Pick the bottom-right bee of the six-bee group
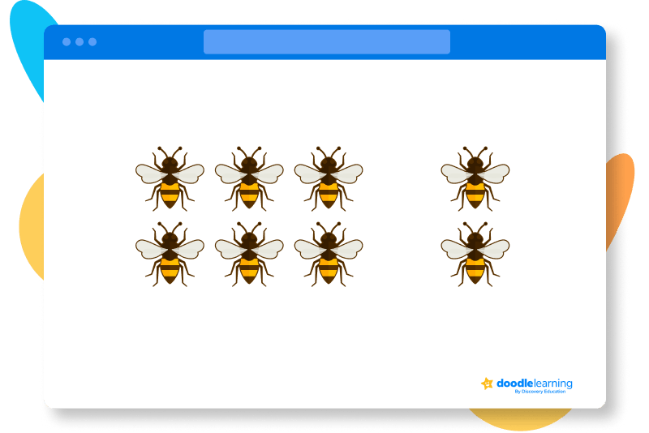Image resolution: width=649 pixels, height=433 pixels. click(x=329, y=253)
